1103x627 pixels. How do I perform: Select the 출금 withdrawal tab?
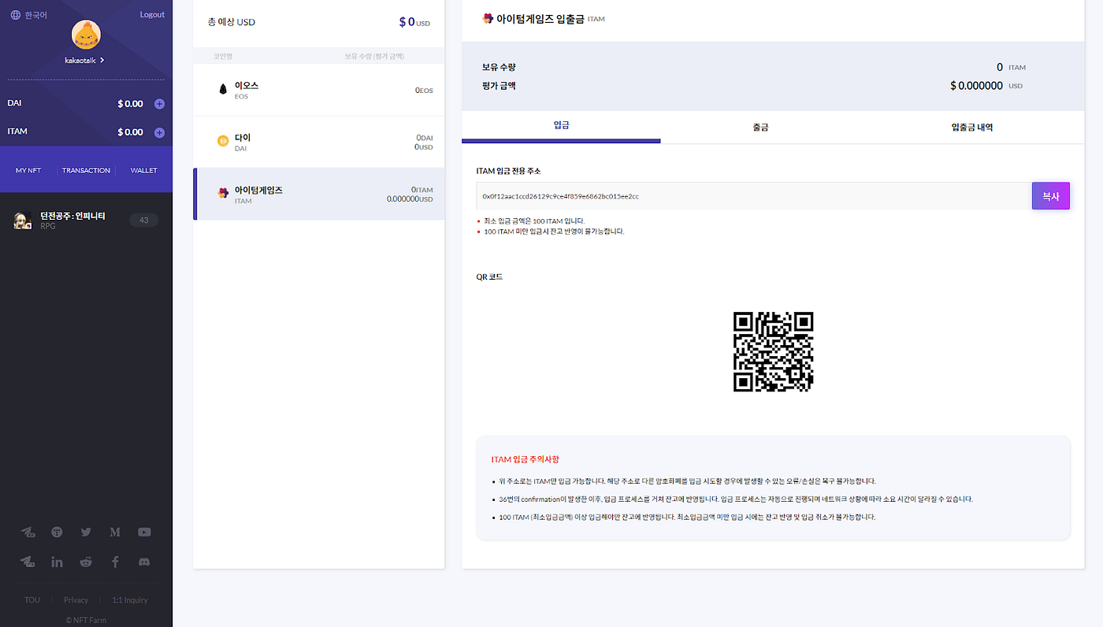coord(759,126)
